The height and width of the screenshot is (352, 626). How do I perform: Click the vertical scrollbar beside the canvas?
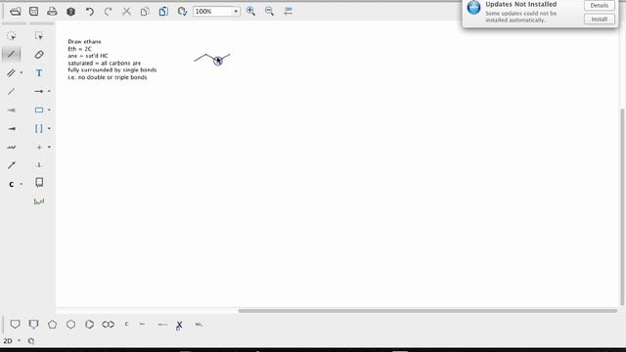pyautogui.click(x=622, y=206)
